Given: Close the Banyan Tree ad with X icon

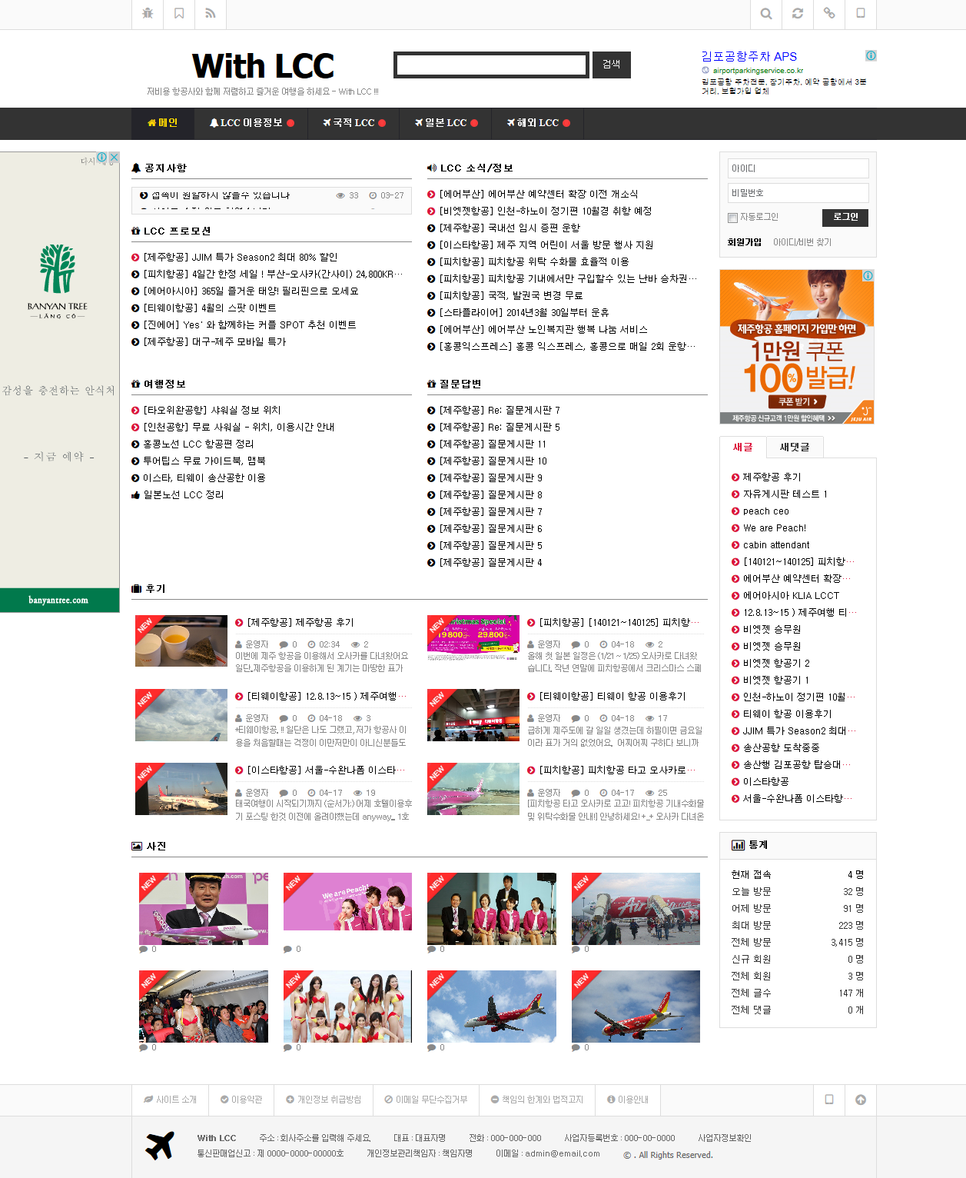Looking at the screenshot, I should 114,157.
